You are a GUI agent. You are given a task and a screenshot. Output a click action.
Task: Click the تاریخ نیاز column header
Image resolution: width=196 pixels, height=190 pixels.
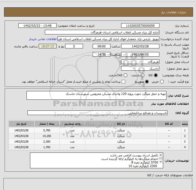click(21, 124)
